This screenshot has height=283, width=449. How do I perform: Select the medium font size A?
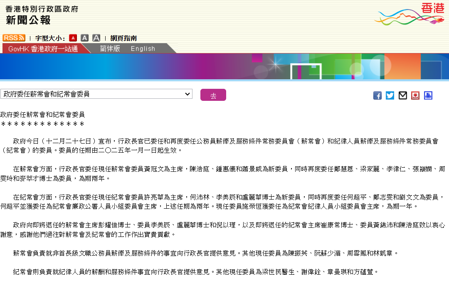pyautogui.click(x=84, y=38)
